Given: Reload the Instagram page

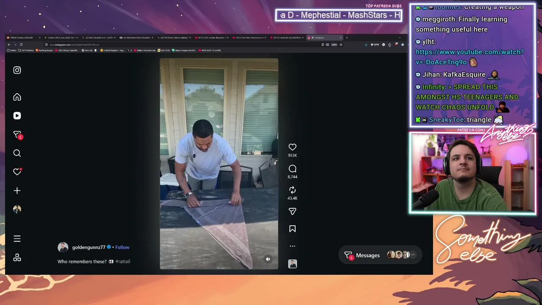Looking at the screenshot, I should click(21, 44).
